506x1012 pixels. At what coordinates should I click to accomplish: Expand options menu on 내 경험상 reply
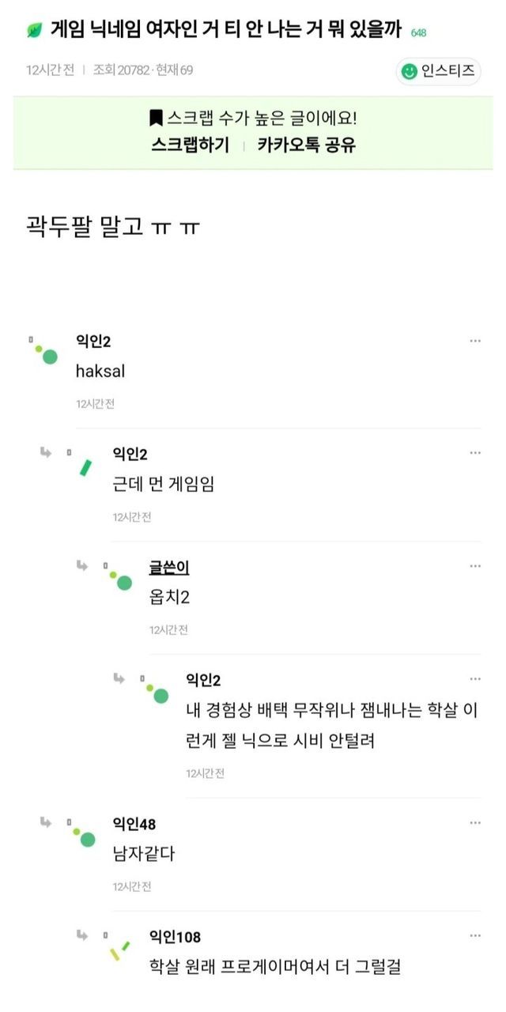click(475, 679)
